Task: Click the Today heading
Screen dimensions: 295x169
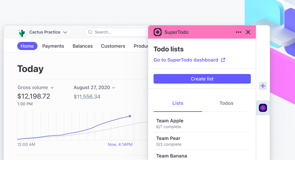Action: [x=30, y=69]
